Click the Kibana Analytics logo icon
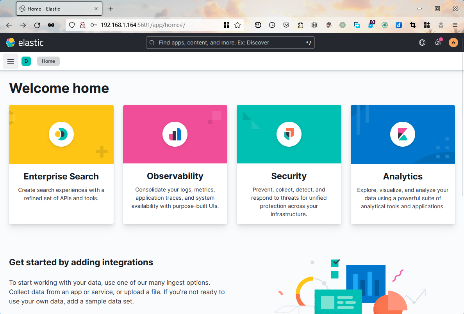 coord(403,134)
